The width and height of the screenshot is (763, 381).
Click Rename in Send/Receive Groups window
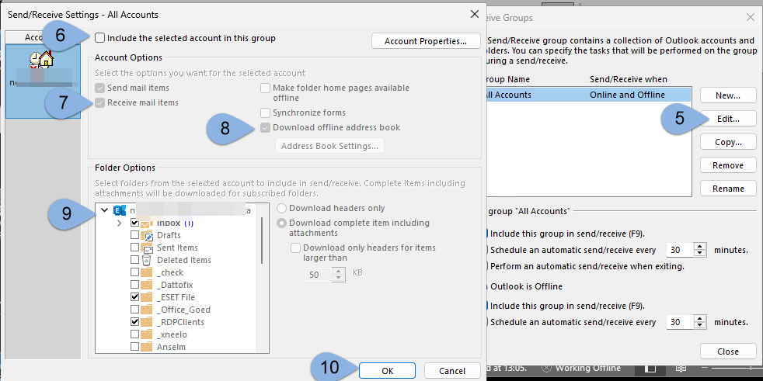(728, 189)
